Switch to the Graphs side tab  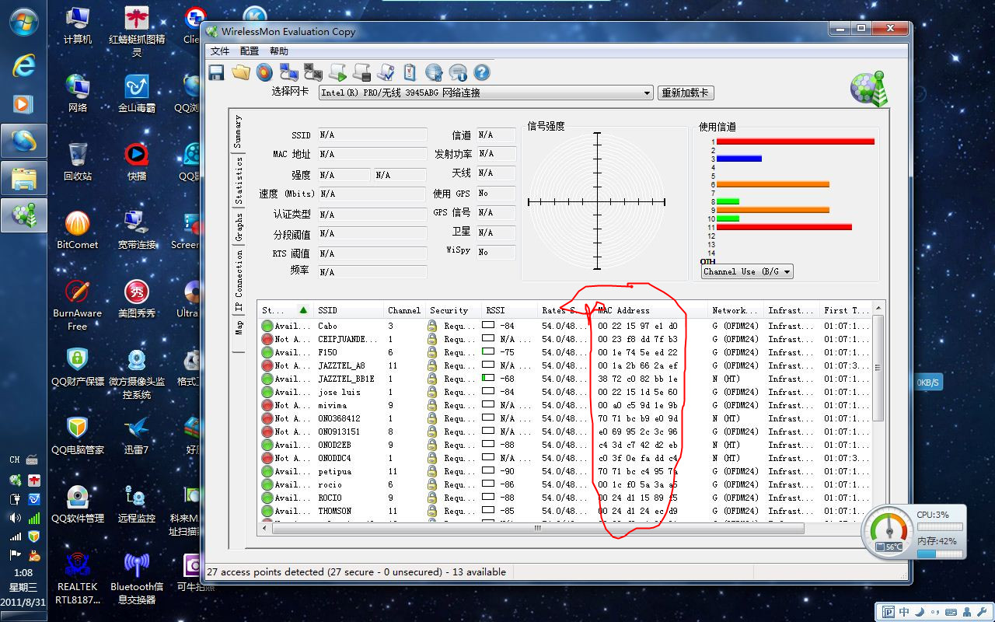point(239,226)
